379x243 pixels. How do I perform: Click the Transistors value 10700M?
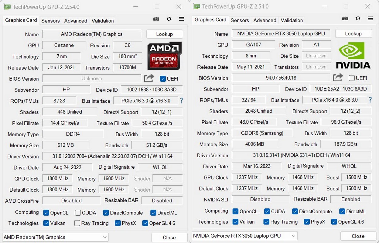click(127, 67)
